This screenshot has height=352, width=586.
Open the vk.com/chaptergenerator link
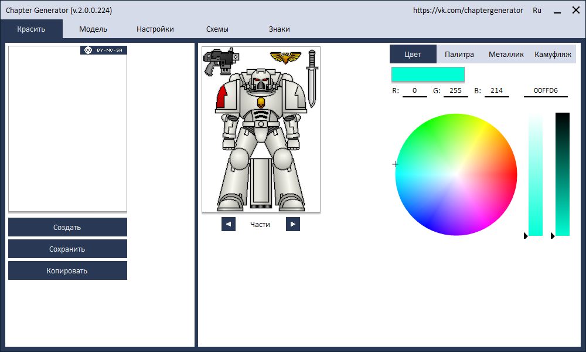pyautogui.click(x=468, y=11)
